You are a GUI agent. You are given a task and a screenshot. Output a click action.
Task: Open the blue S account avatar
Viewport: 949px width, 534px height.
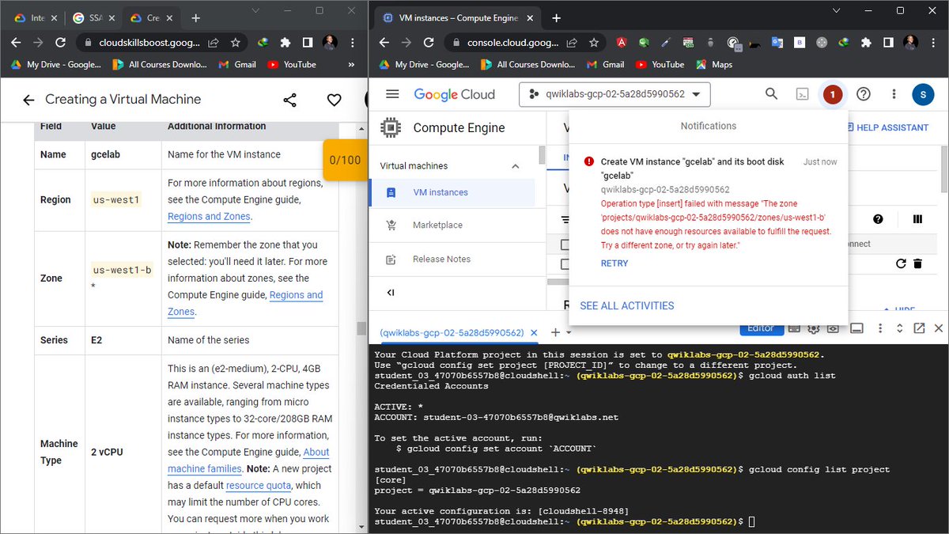tap(923, 94)
